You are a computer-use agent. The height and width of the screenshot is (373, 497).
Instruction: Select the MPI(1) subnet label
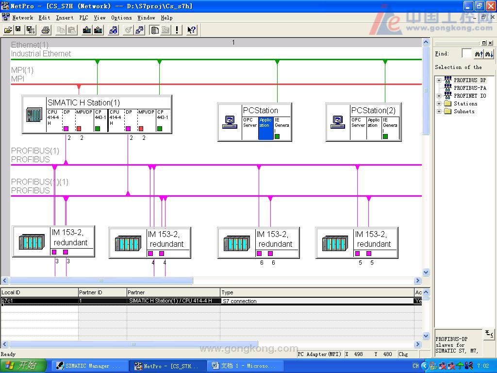pyautogui.click(x=22, y=70)
